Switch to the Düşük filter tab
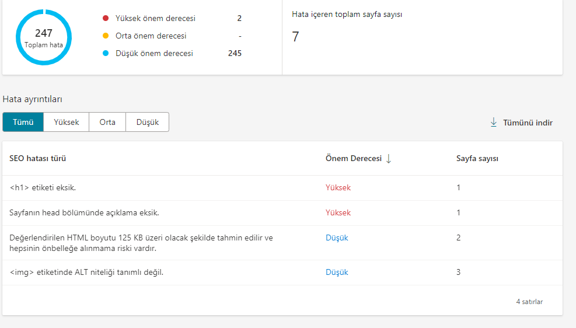The height and width of the screenshot is (328, 576). pos(147,122)
